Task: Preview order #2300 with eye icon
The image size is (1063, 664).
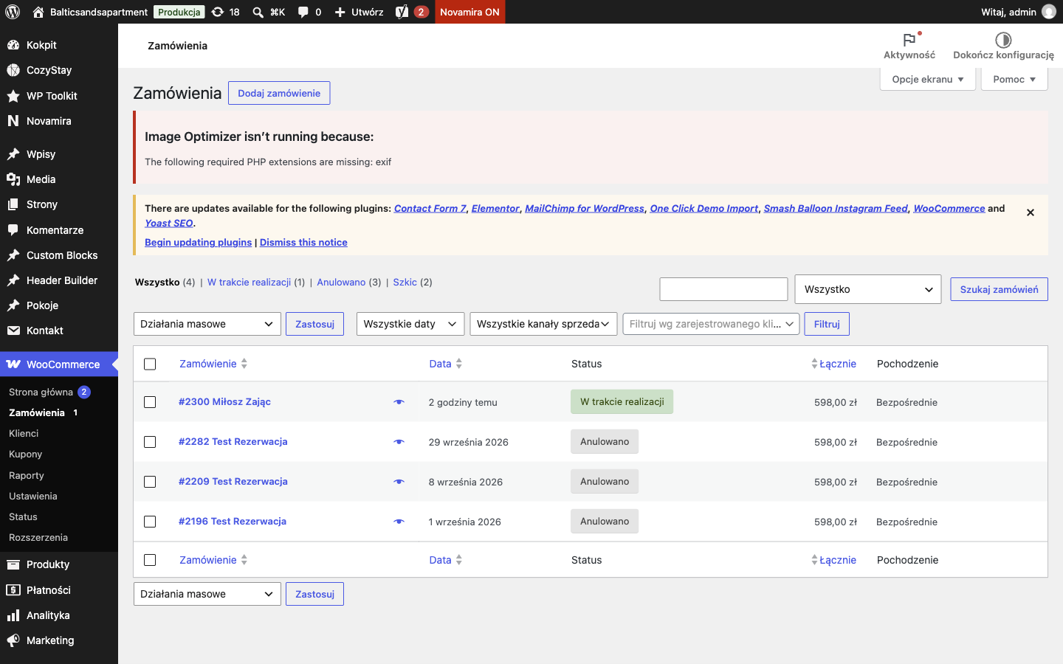Action: [399, 402]
